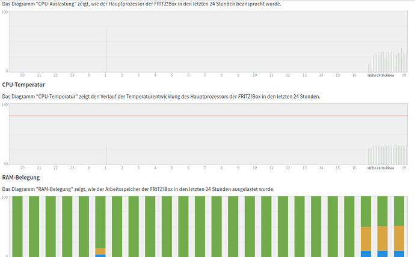Click hour label 23 under CPU-Auslastung chart
Image resolution: width=415 pixels, height=257 pixels.
click(x=72, y=75)
